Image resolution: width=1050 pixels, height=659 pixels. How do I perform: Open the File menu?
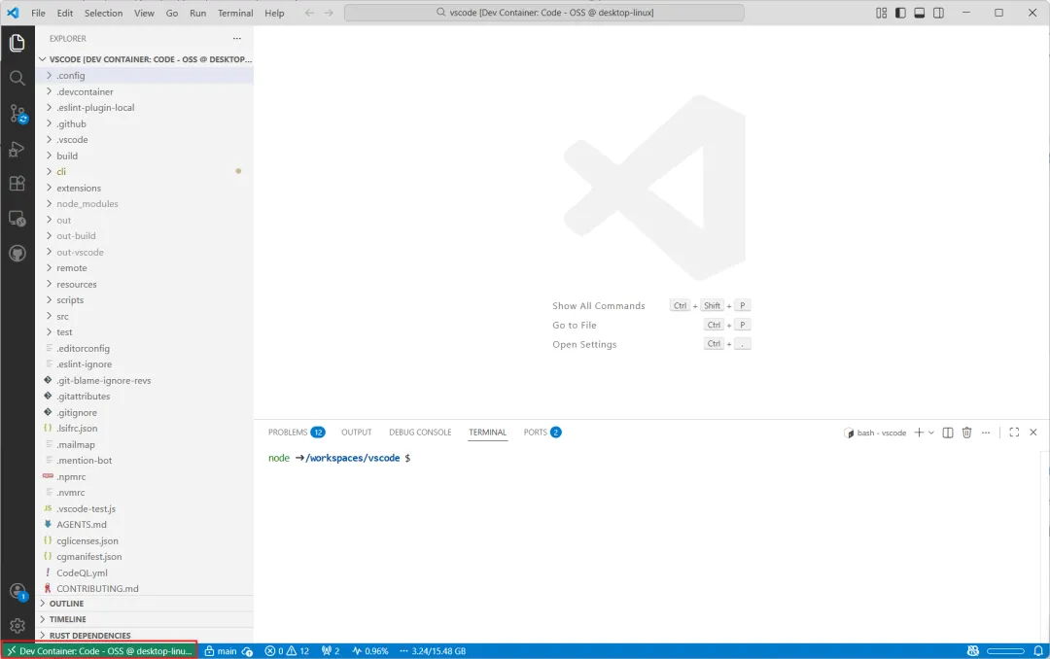click(38, 13)
